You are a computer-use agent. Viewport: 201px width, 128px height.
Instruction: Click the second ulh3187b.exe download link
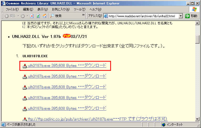coord(67,76)
